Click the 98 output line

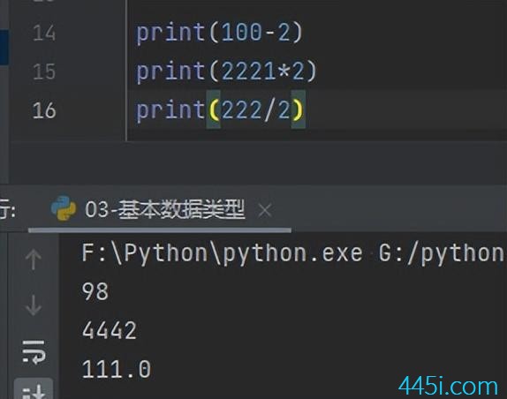[95, 291]
